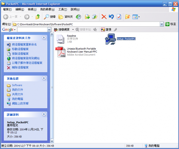Open the 檔案(F) File menu

[x=8, y=9]
